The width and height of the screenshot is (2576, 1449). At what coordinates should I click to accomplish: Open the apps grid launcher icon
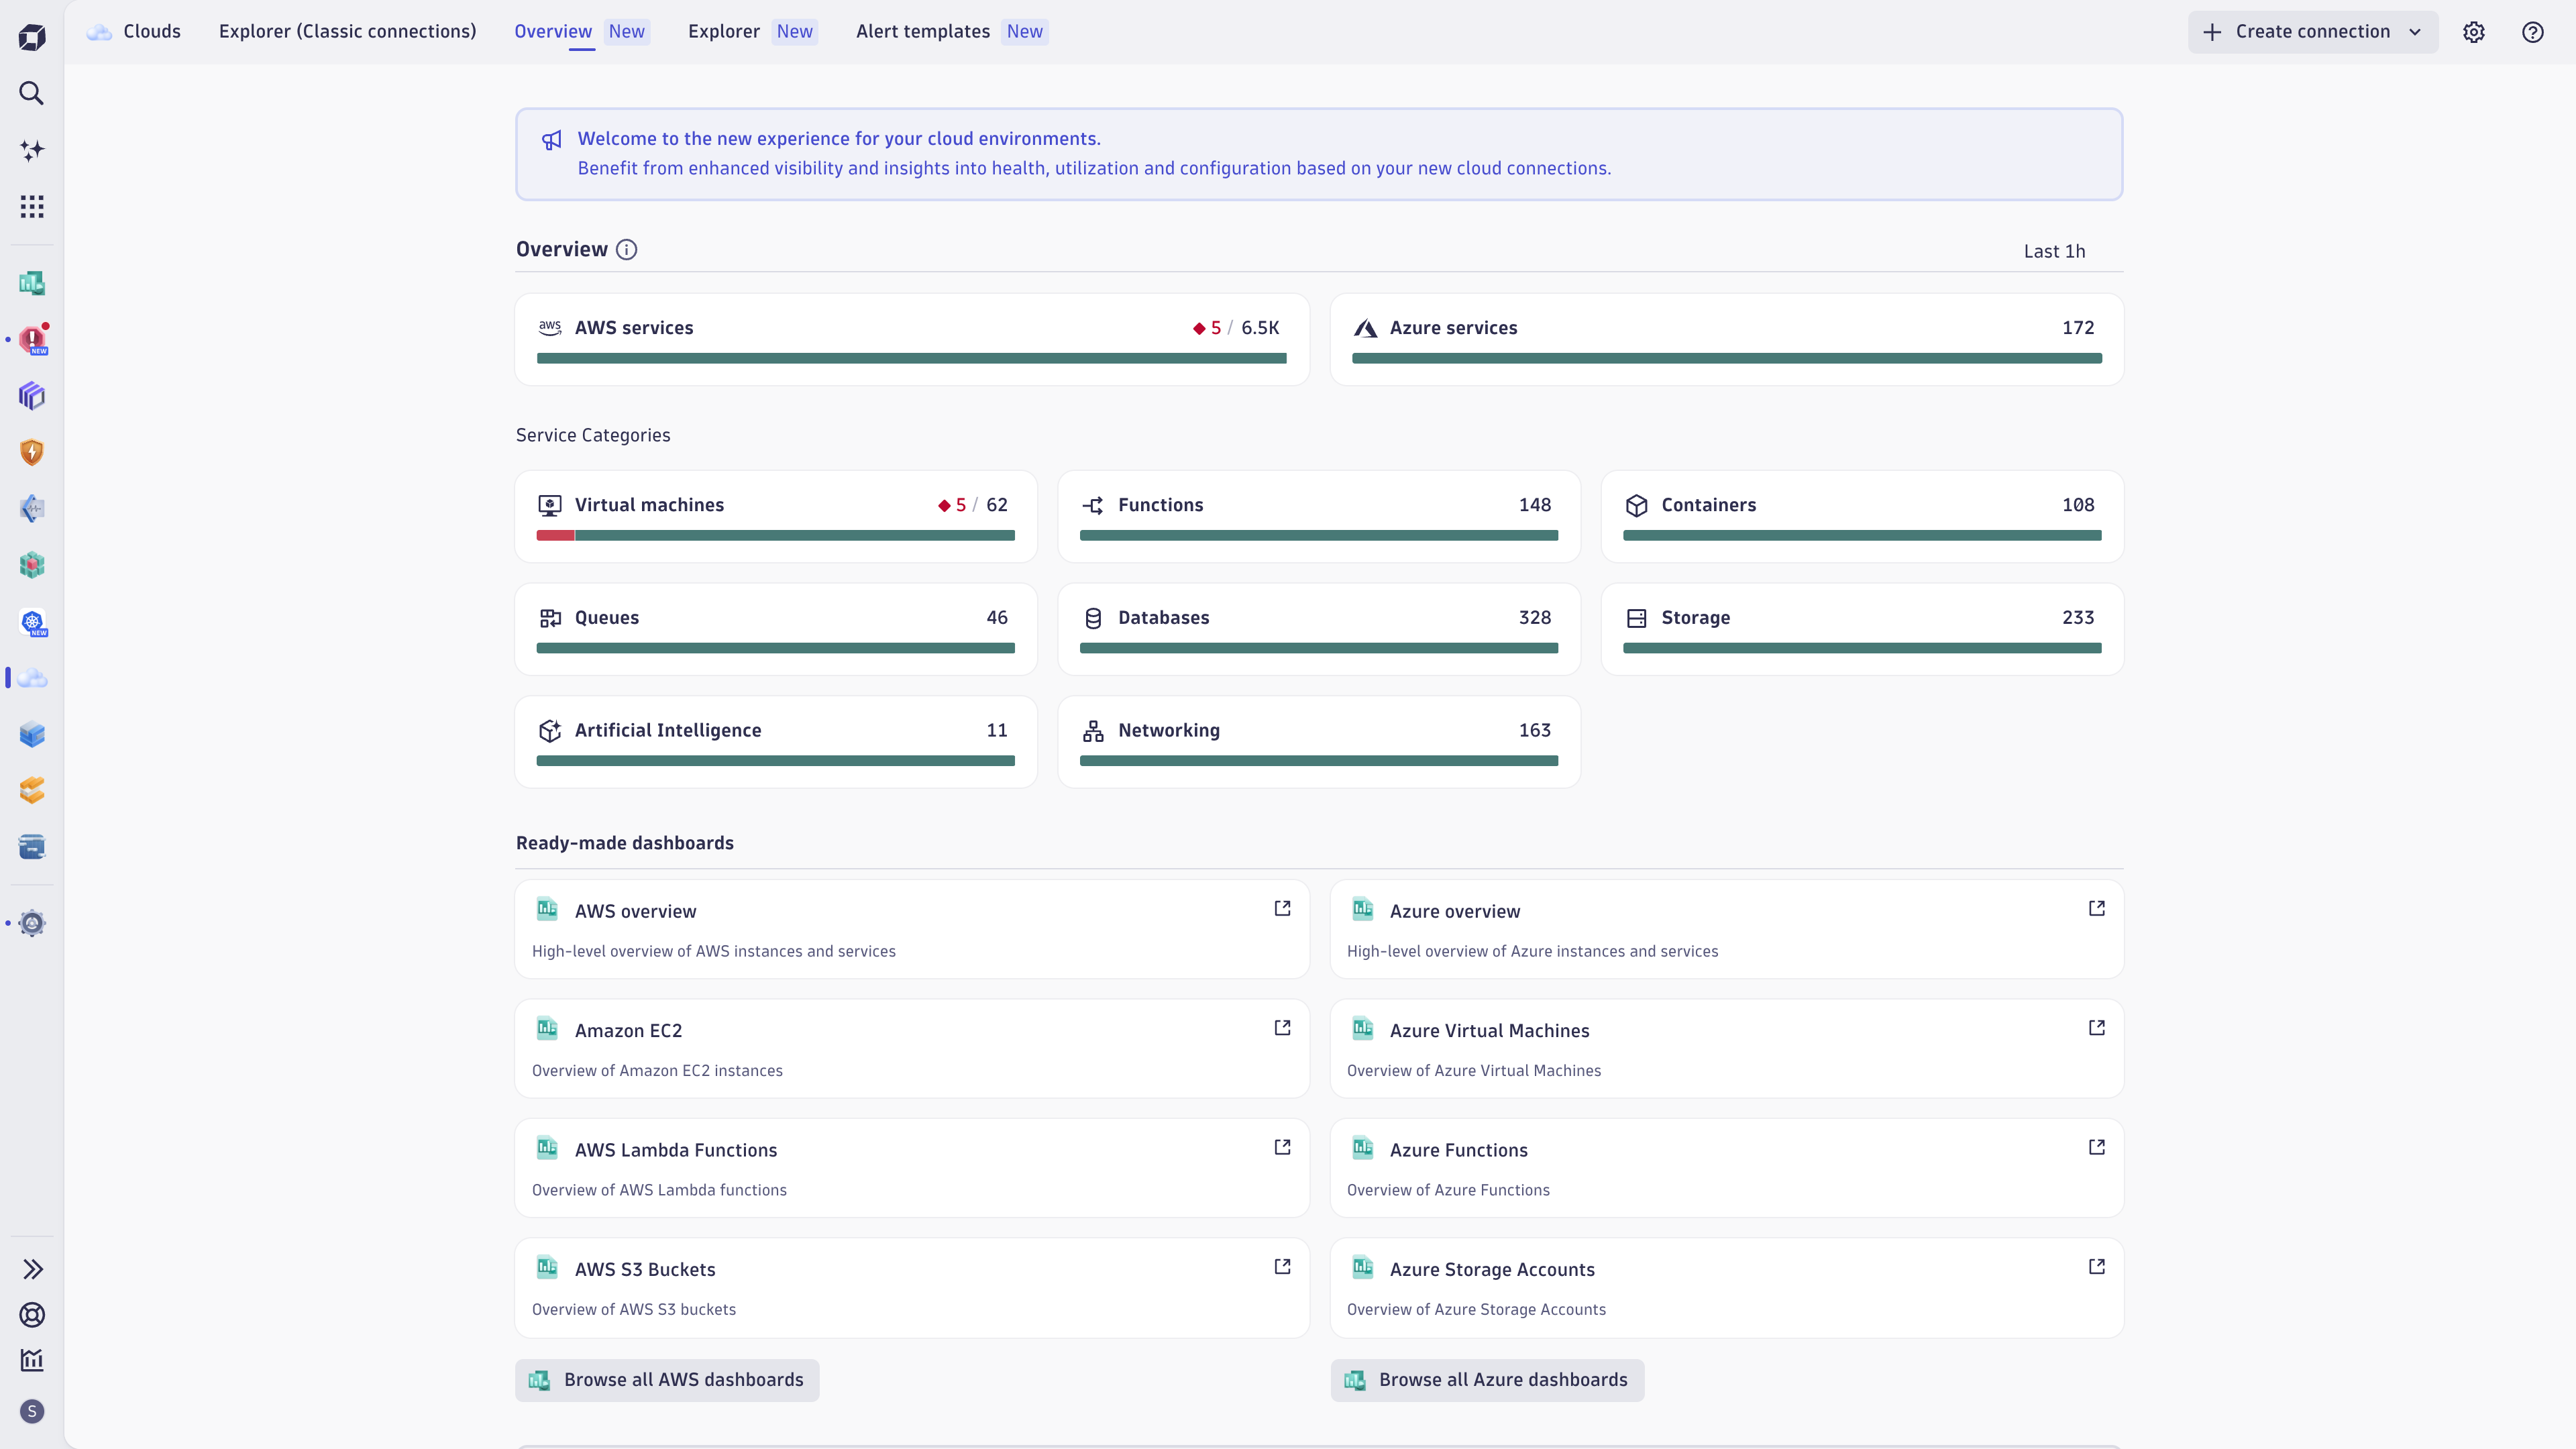pos(32,207)
